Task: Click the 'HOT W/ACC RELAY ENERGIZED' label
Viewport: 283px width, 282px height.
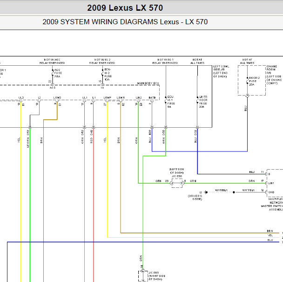Action: click(x=52, y=61)
